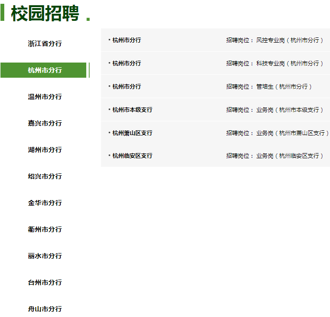Choose 湖州市分行 from the sidebar

(x=45, y=150)
